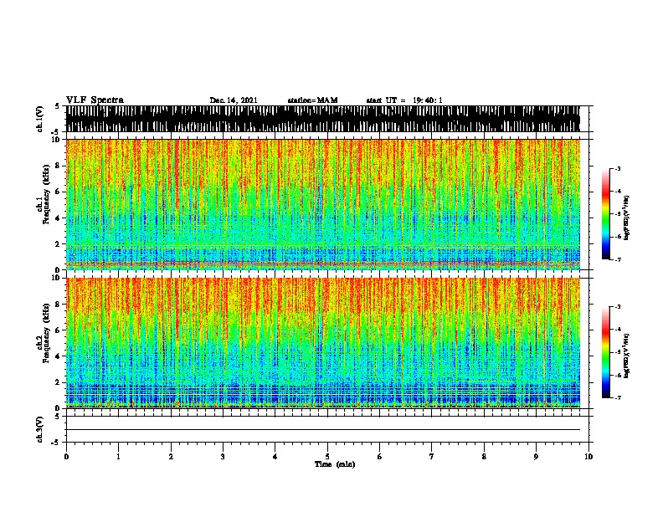Click the ch.1(V) waveform axis label
Image resolution: width=663 pixels, height=512 pixels.
(40, 119)
